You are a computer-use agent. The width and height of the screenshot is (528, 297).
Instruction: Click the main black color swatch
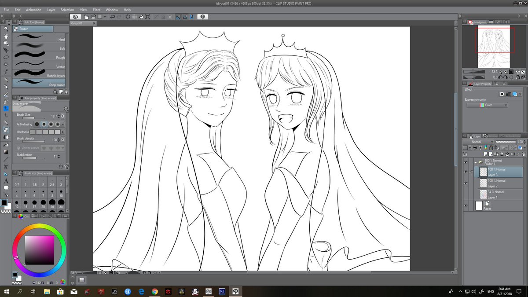tap(4, 203)
